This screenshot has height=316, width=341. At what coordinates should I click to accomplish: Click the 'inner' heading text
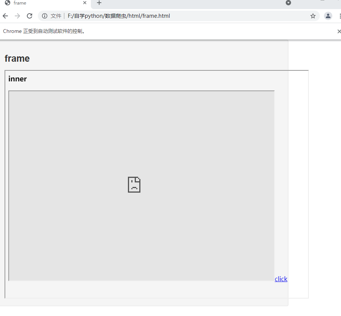tap(18, 79)
